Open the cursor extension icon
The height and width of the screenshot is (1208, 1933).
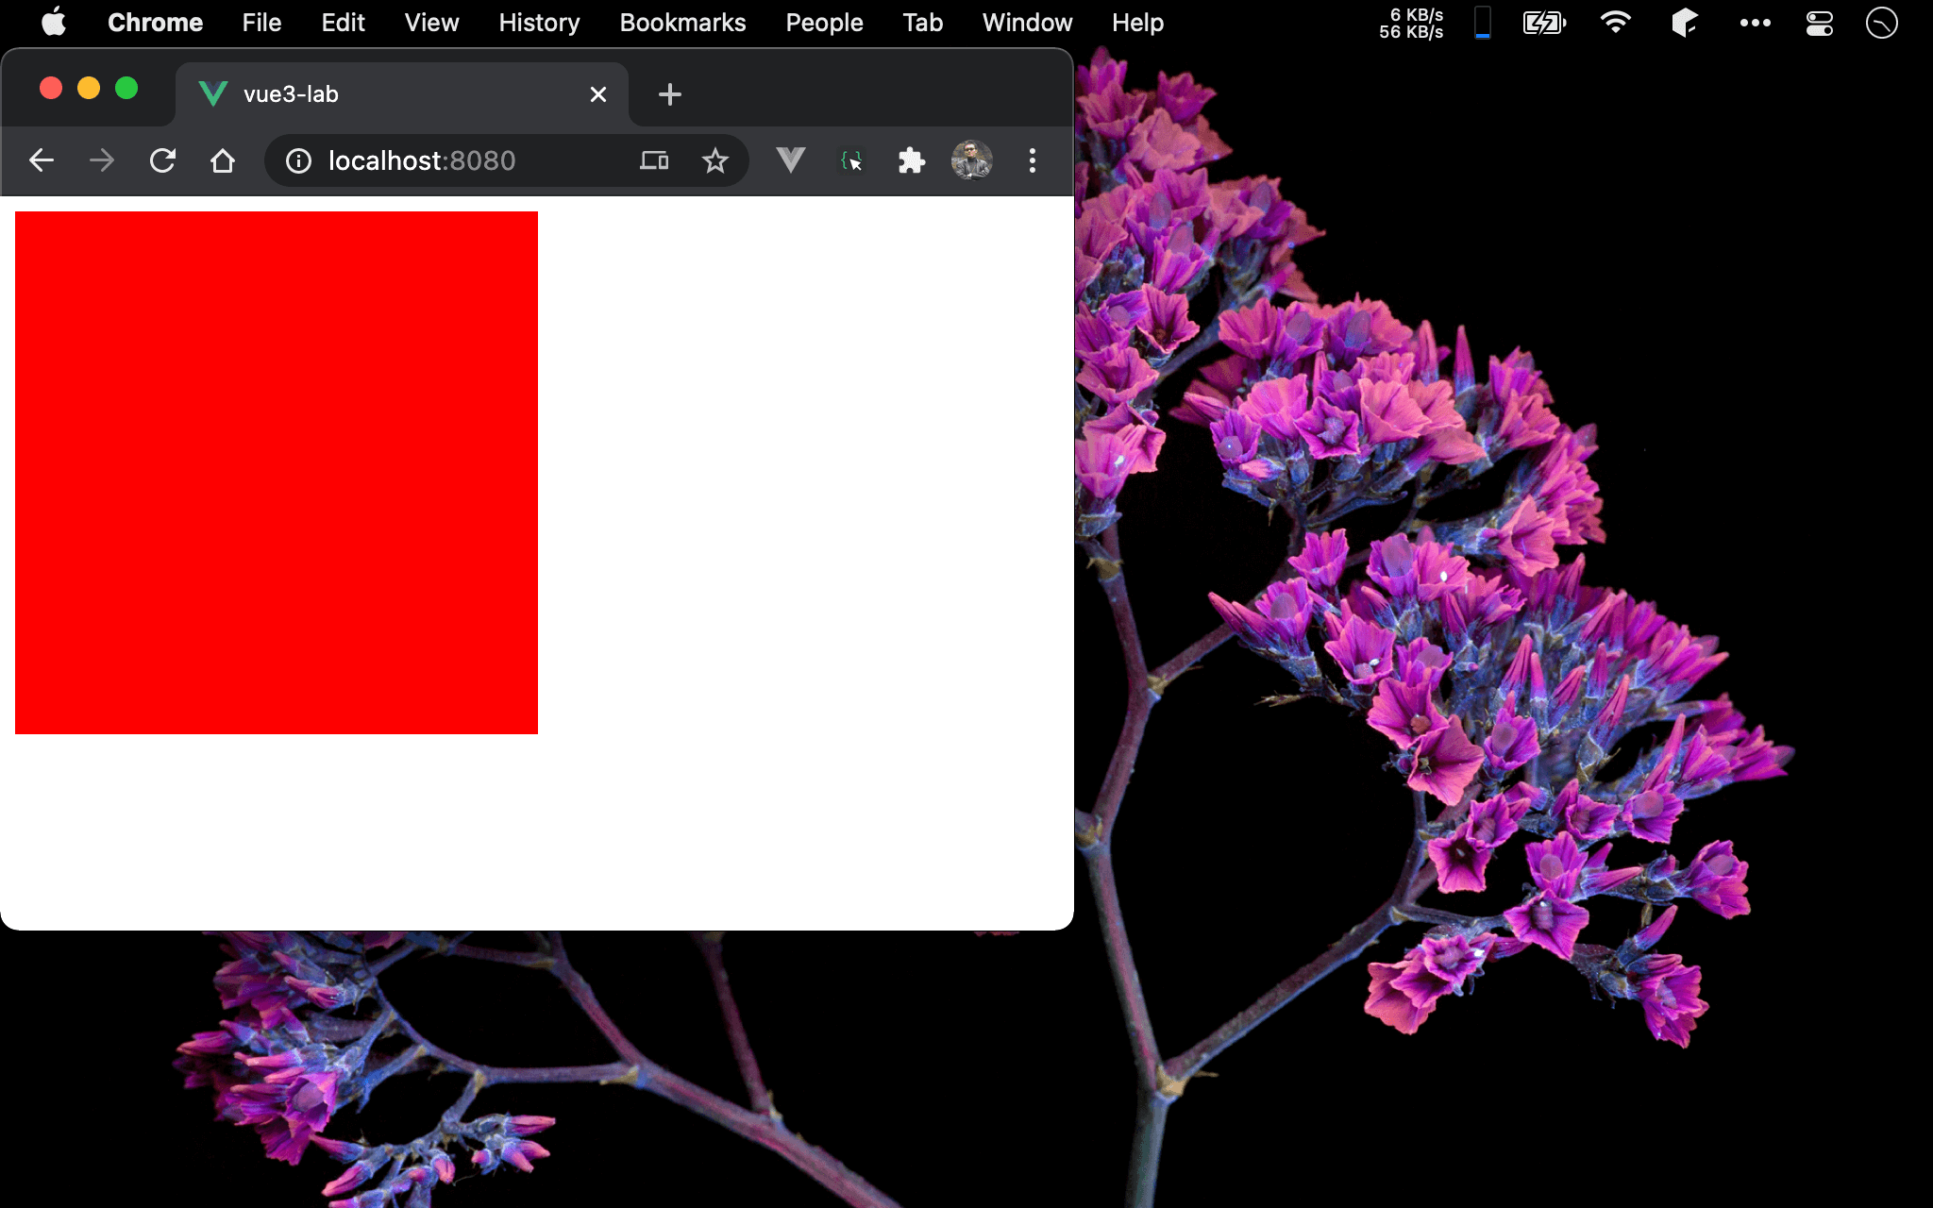(851, 161)
